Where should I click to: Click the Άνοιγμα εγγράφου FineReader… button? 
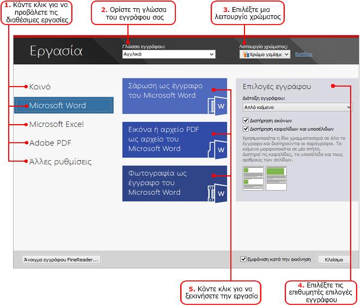(x=61, y=260)
